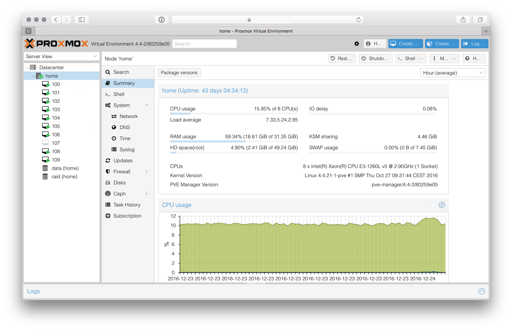Click CPU usage chart pan/zoom icon
The height and width of the screenshot is (331, 512).
click(442, 205)
